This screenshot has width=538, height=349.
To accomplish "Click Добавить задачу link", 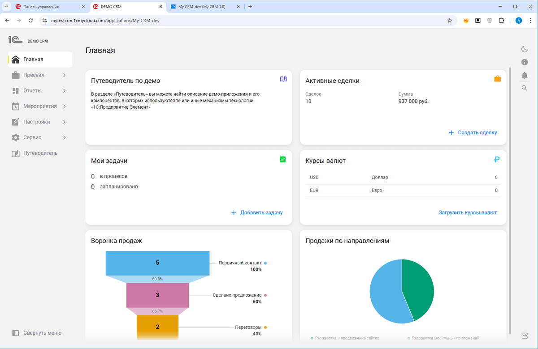I will tap(257, 213).
